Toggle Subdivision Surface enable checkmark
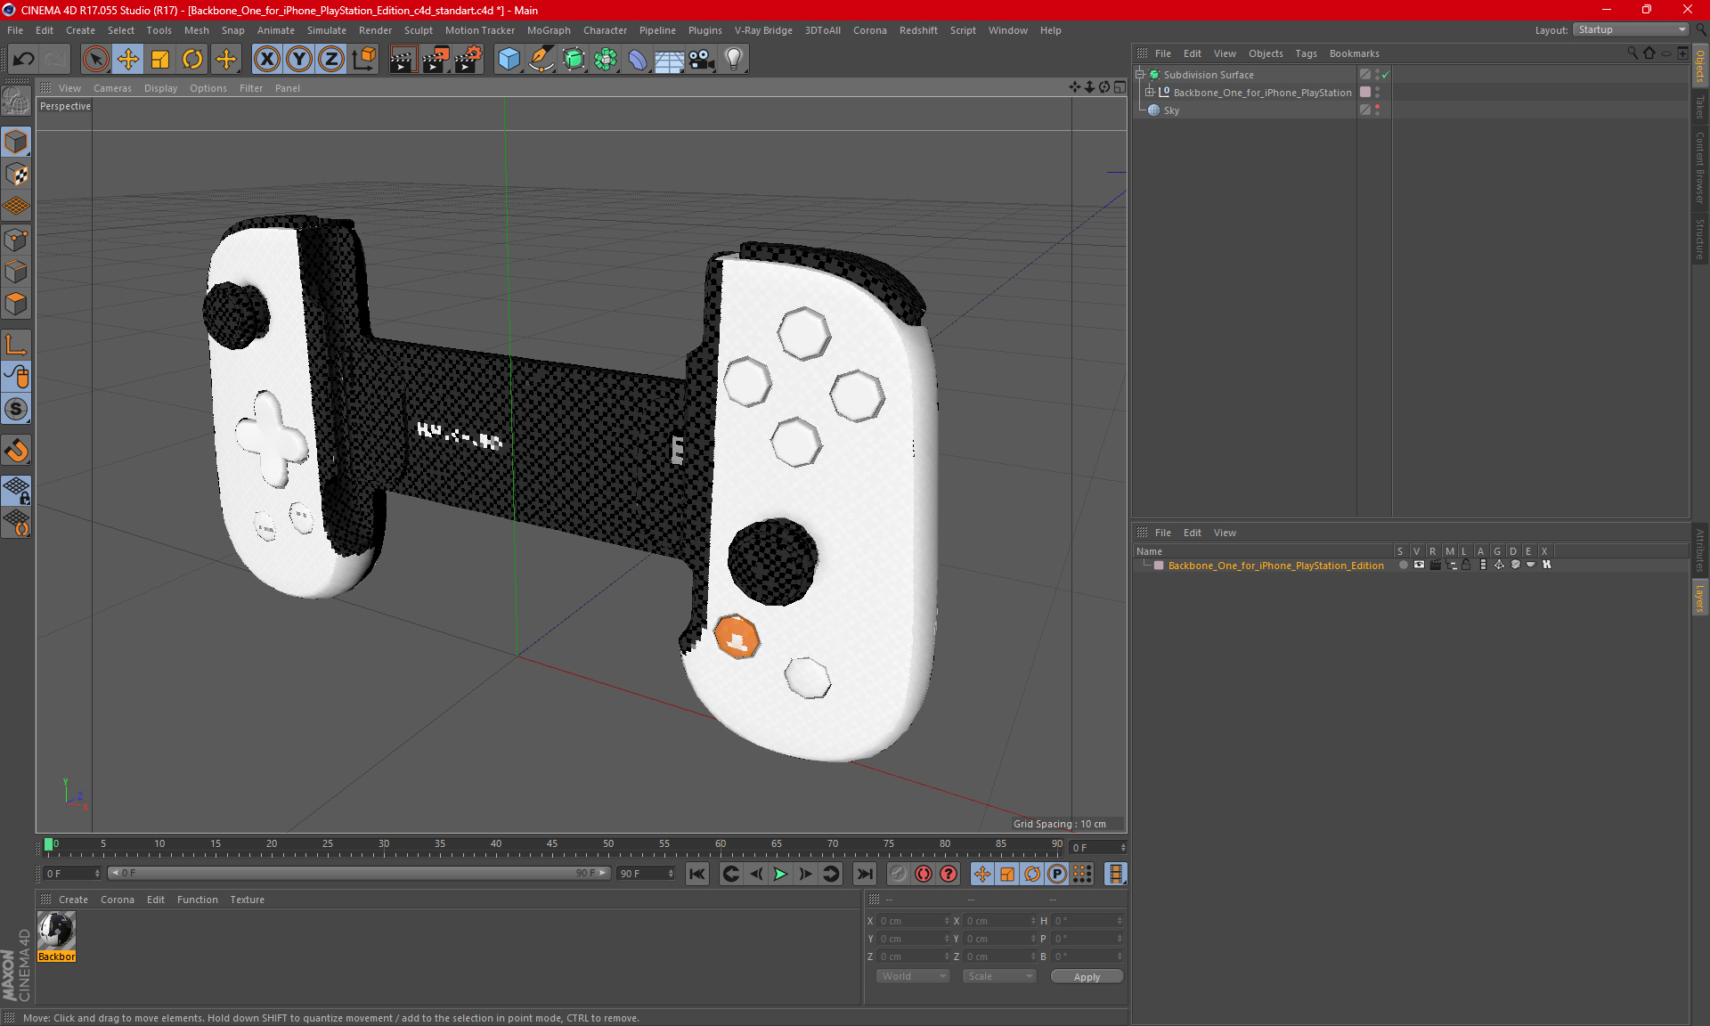1710x1026 pixels. click(x=1386, y=75)
